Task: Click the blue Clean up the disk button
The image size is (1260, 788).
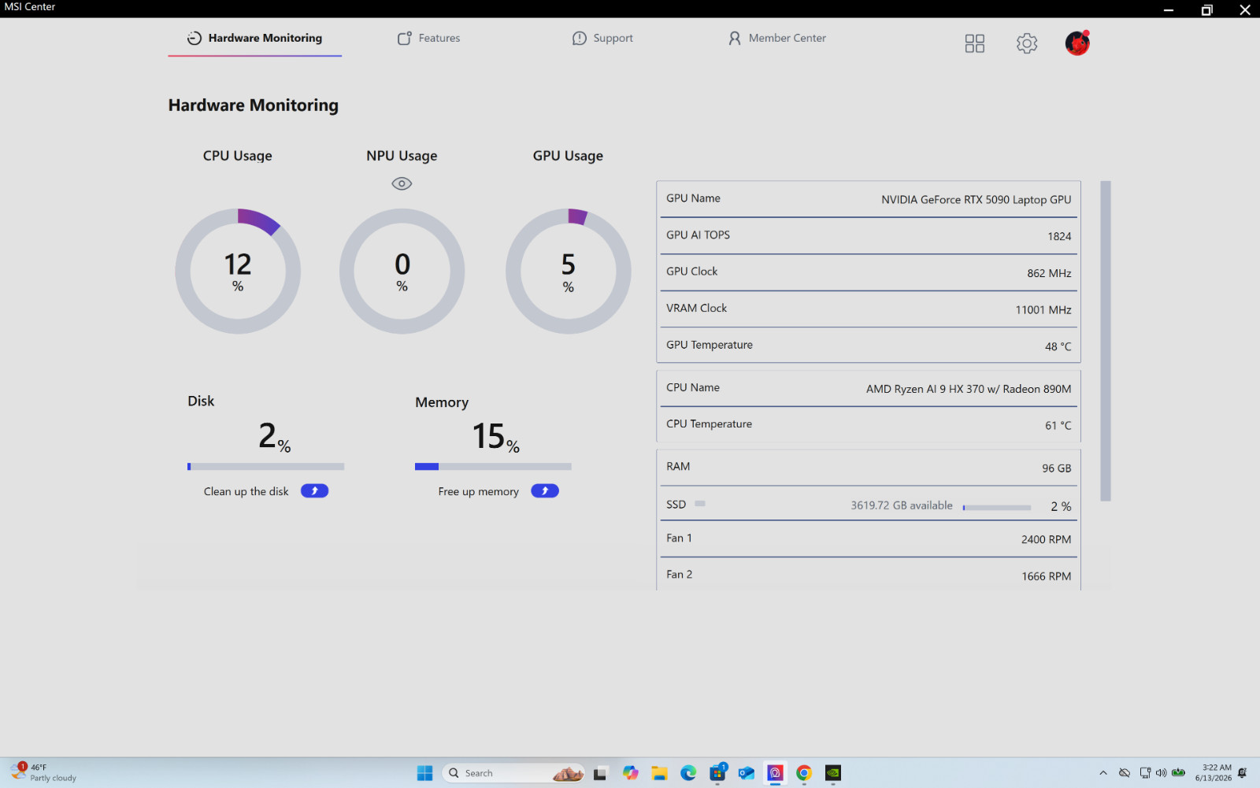Action: [314, 491]
